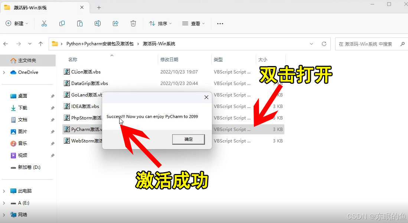Screen dimensions: 408x223
Task: Open the three-dot more options menu
Action: click(220, 23)
